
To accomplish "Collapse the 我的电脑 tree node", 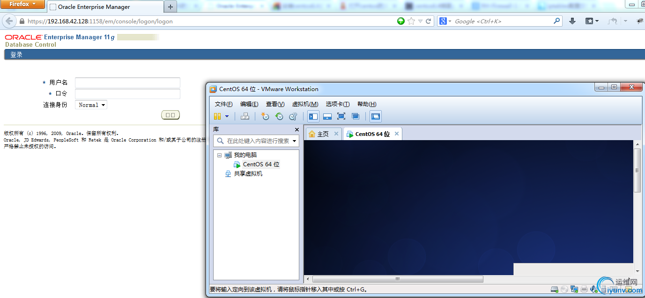I will click(219, 155).
